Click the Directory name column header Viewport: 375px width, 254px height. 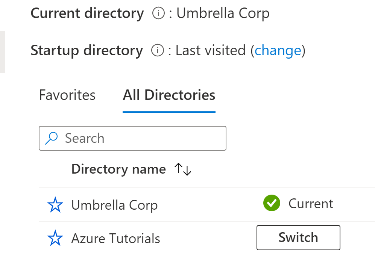click(118, 169)
